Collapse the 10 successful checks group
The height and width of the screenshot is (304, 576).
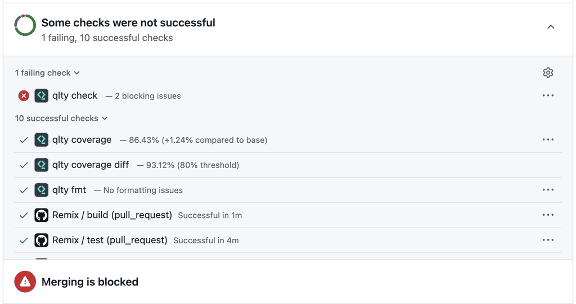pyautogui.click(x=61, y=118)
